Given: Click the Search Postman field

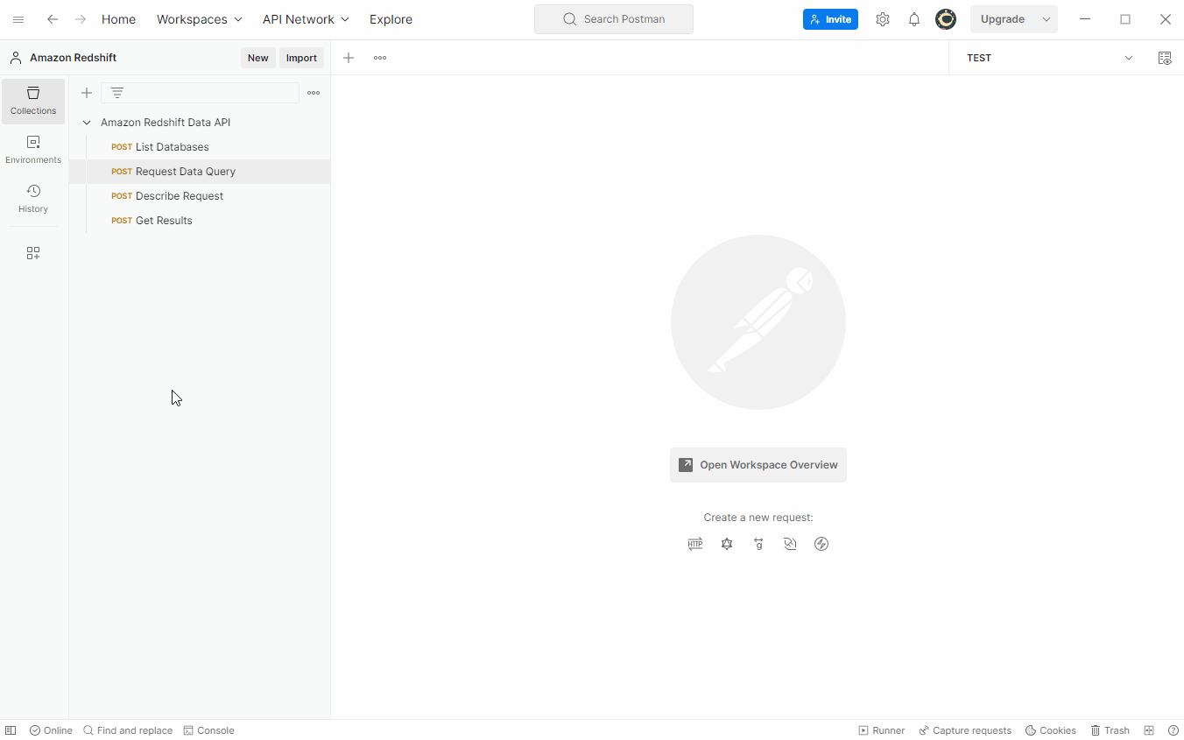Looking at the screenshot, I should click(x=614, y=19).
